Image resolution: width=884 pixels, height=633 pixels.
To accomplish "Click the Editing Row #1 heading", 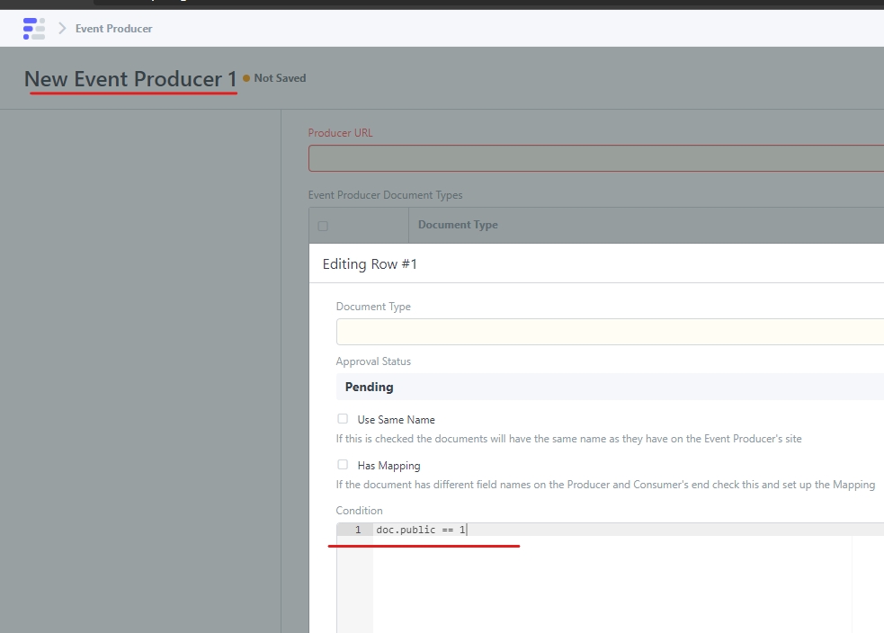I will point(370,264).
